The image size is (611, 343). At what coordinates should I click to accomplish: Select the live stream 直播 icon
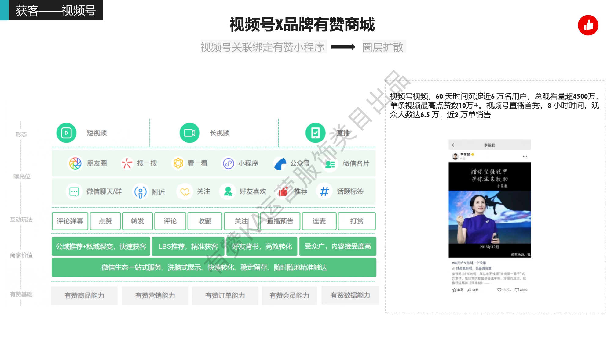point(315,133)
